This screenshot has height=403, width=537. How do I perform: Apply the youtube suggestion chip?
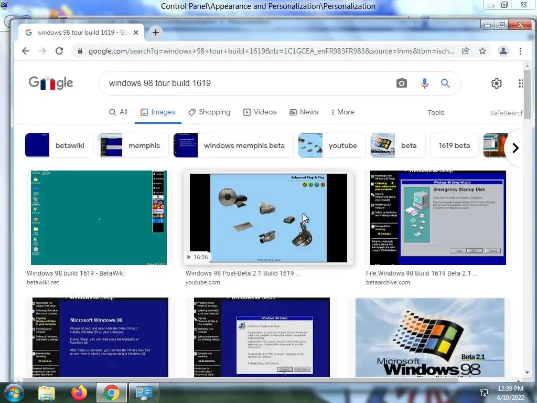tap(331, 145)
